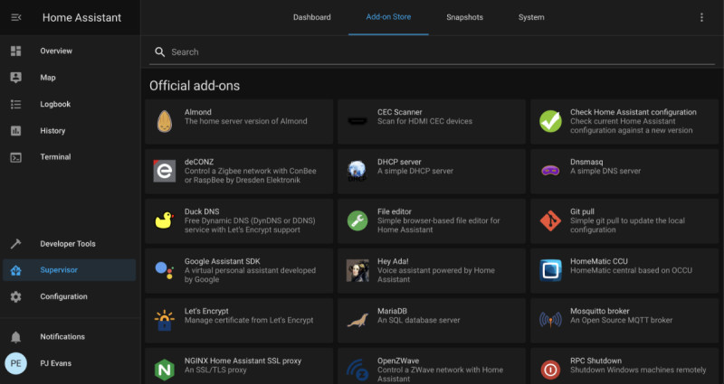The width and height of the screenshot is (724, 384).
Task: Go to the System tab
Action: click(x=531, y=17)
